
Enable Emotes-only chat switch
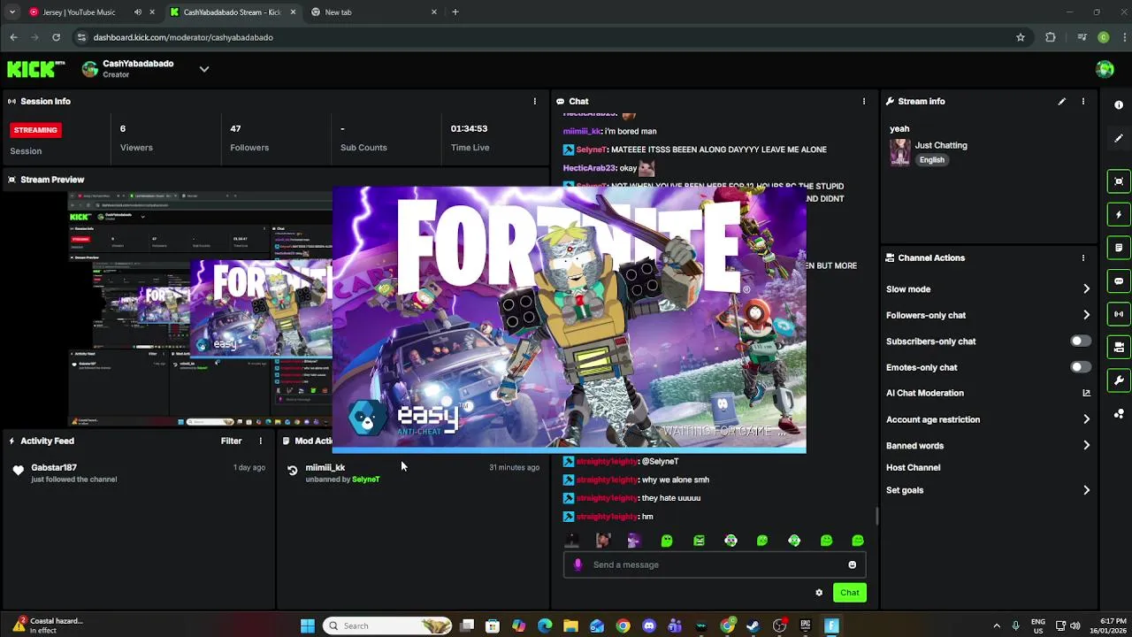pos(1080,366)
